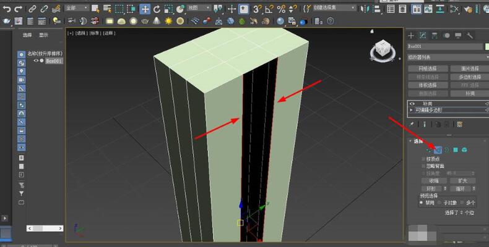
Task: Select Box001 in the scene explorer list
Action: (x=54, y=61)
